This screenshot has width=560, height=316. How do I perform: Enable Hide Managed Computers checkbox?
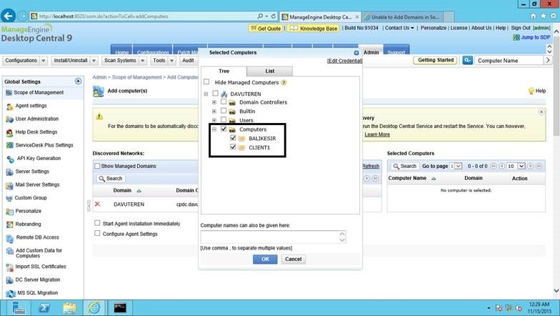(206, 82)
